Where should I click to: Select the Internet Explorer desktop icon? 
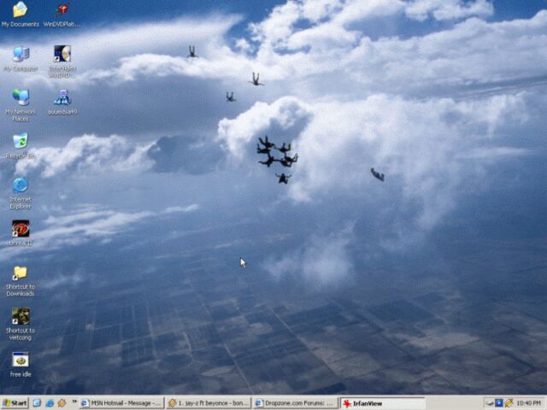[x=20, y=185]
